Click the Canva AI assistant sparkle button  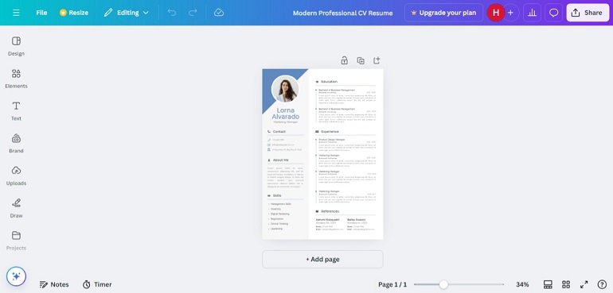point(16,276)
